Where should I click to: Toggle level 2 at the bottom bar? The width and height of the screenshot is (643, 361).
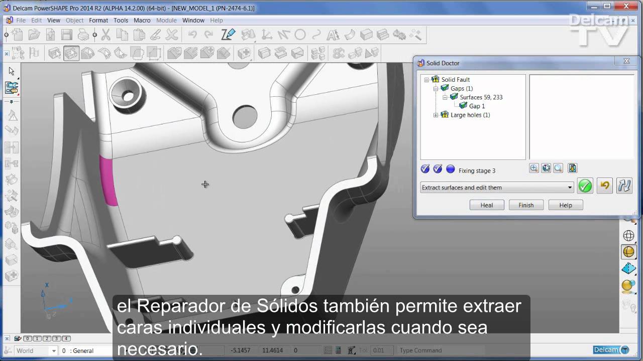coord(47,338)
